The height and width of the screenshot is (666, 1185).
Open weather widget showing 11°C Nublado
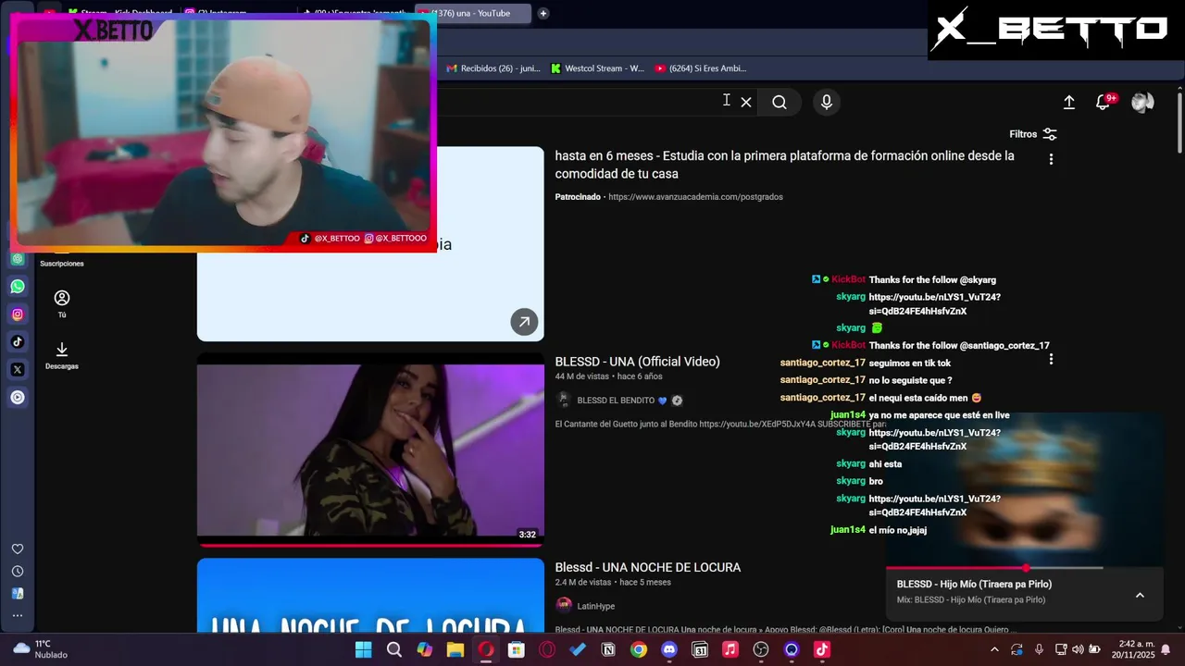(x=42, y=649)
